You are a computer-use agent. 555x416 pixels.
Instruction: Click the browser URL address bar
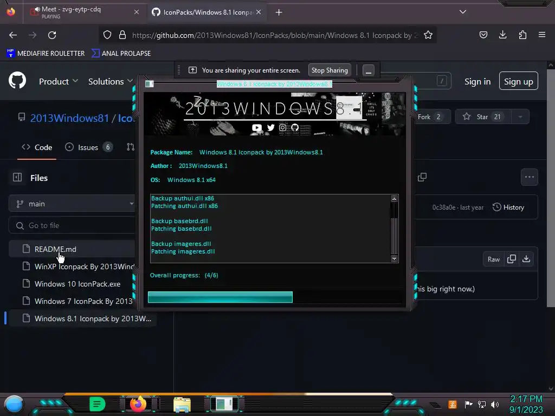(267, 35)
